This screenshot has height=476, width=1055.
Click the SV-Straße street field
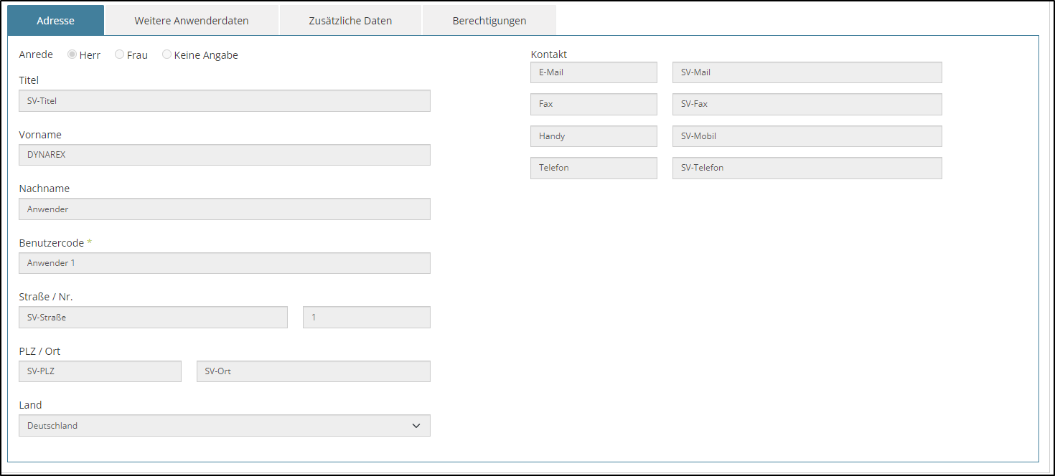153,318
